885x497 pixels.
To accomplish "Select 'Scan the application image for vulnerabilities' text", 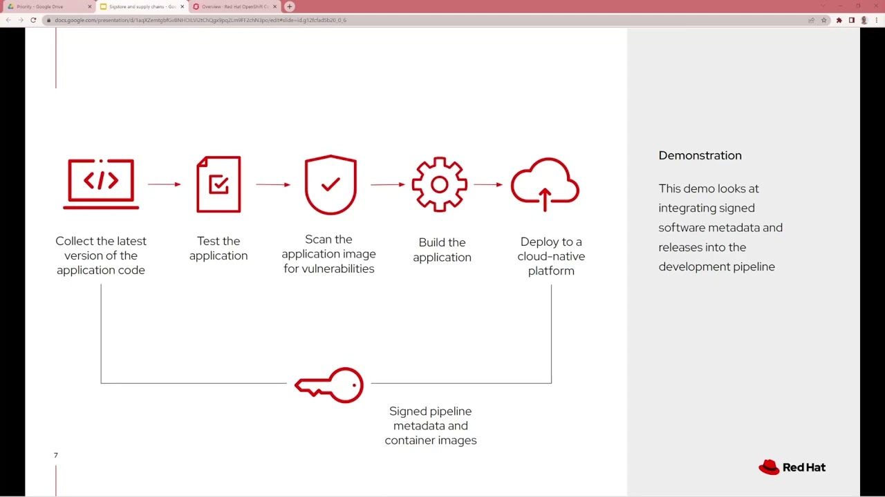I will (x=329, y=254).
